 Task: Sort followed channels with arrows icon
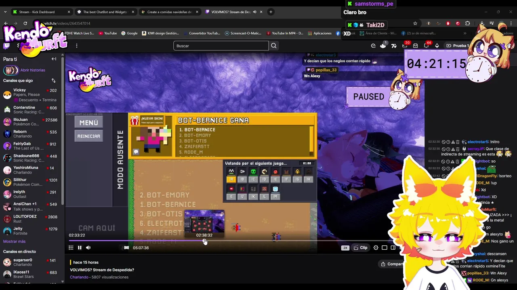coord(53,81)
